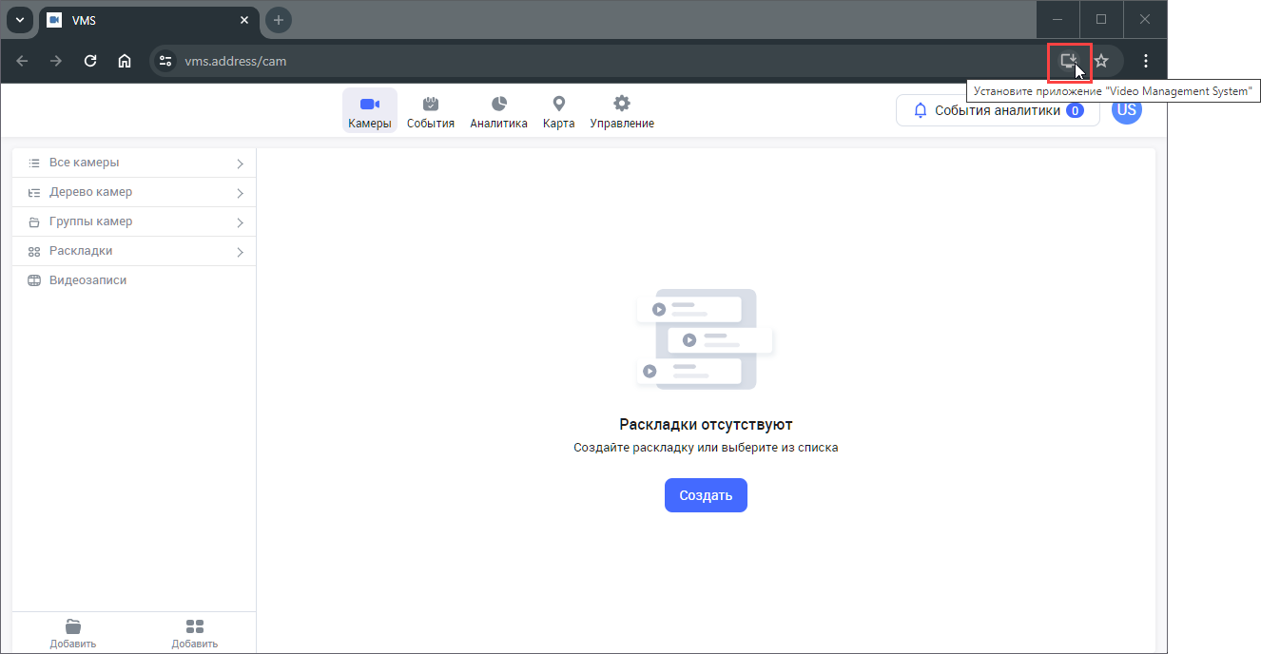Reload the page in the browser
The height and width of the screenshot is (654, 1261).
tap(90, 61)
